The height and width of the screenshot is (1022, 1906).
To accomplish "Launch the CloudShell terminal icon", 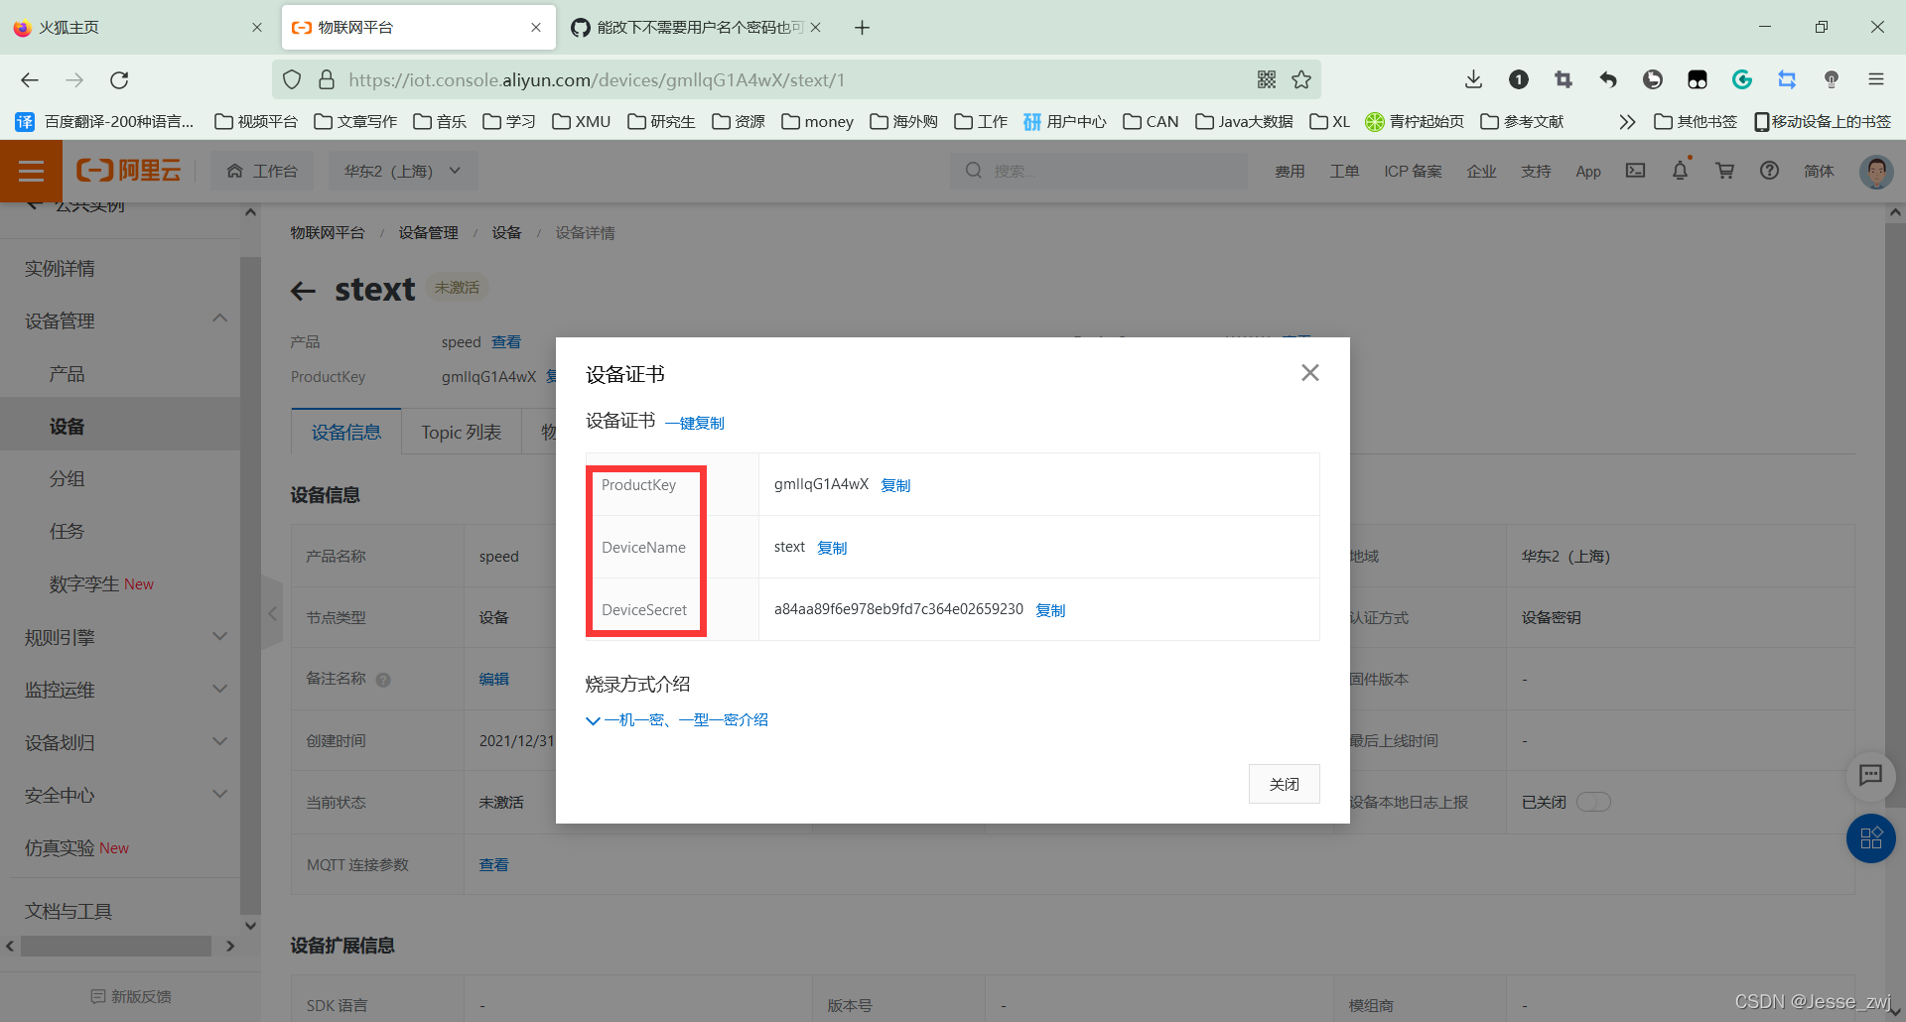I will click(x=1635, y=171).
